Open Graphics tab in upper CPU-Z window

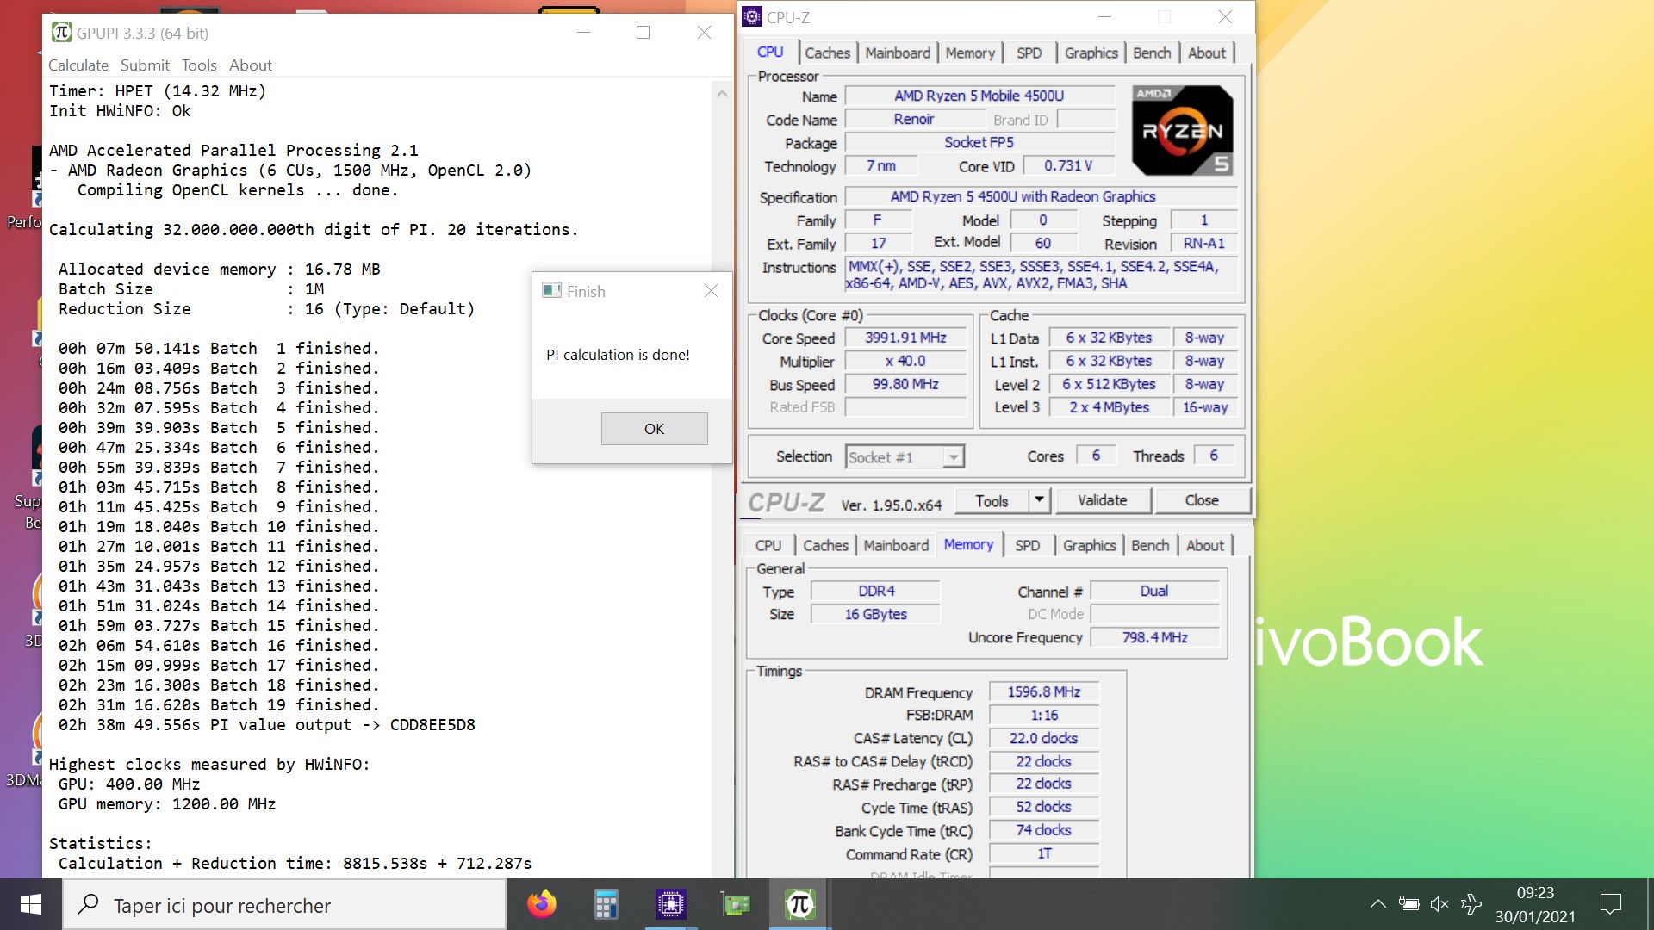point(1091,53)
